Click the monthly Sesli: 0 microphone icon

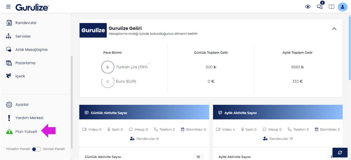pyautogui.click(x=242, y=129)
